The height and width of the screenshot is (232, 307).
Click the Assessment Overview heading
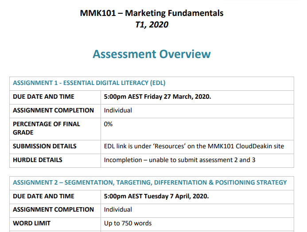pos(152,54)
